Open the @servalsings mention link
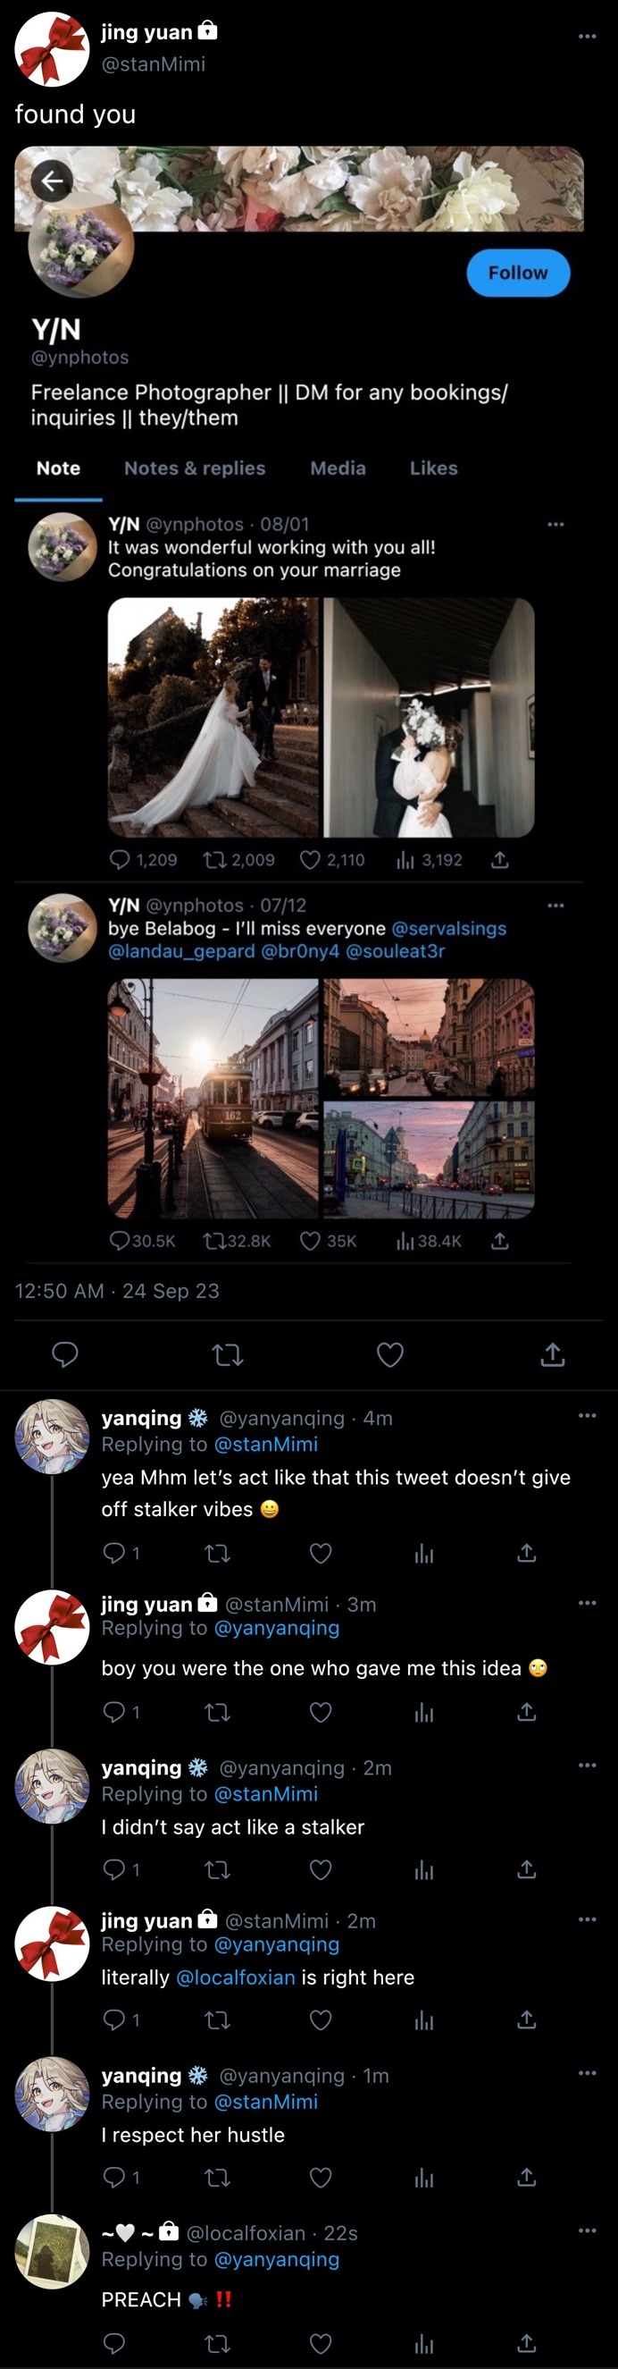 click(x=449, y=928)
